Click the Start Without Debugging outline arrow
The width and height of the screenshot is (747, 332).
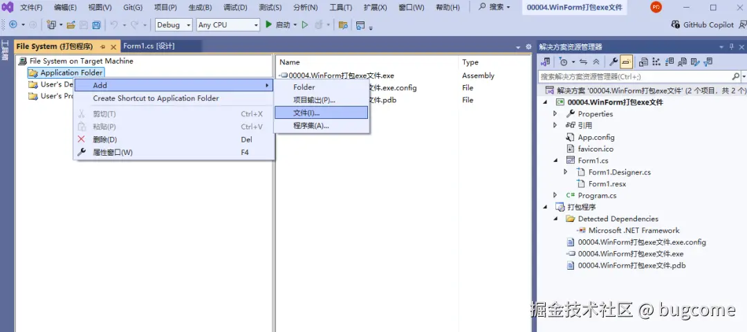305,25
